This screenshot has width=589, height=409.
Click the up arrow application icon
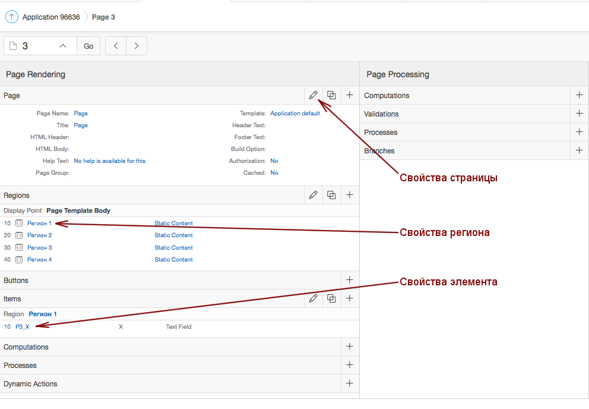pyautogui.click(x=11, y=17)
